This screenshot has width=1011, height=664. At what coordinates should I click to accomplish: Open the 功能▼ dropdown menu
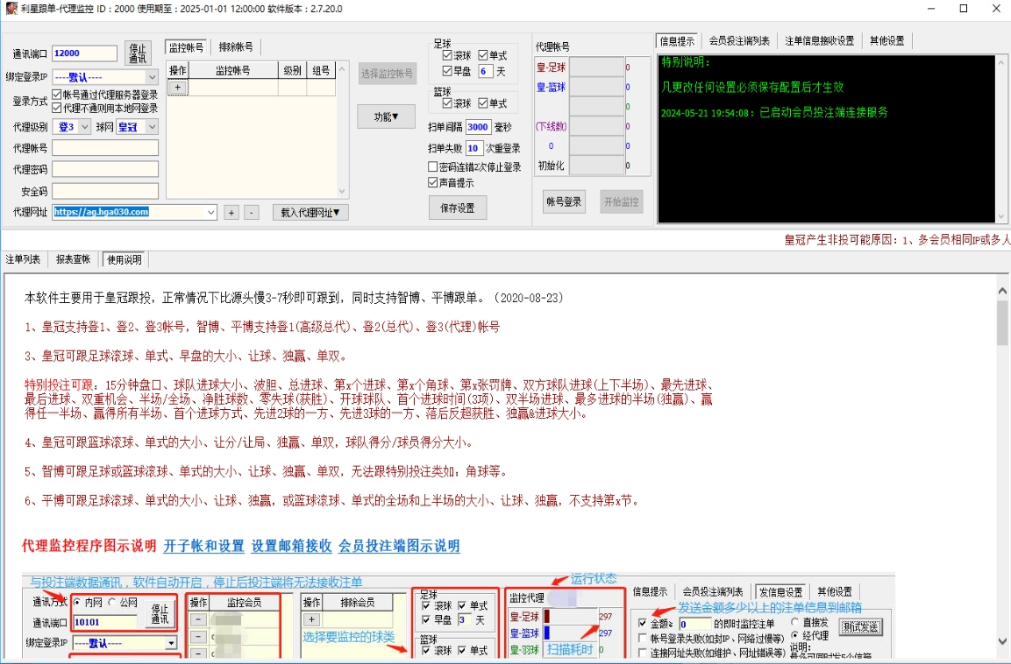pos(386,117)
